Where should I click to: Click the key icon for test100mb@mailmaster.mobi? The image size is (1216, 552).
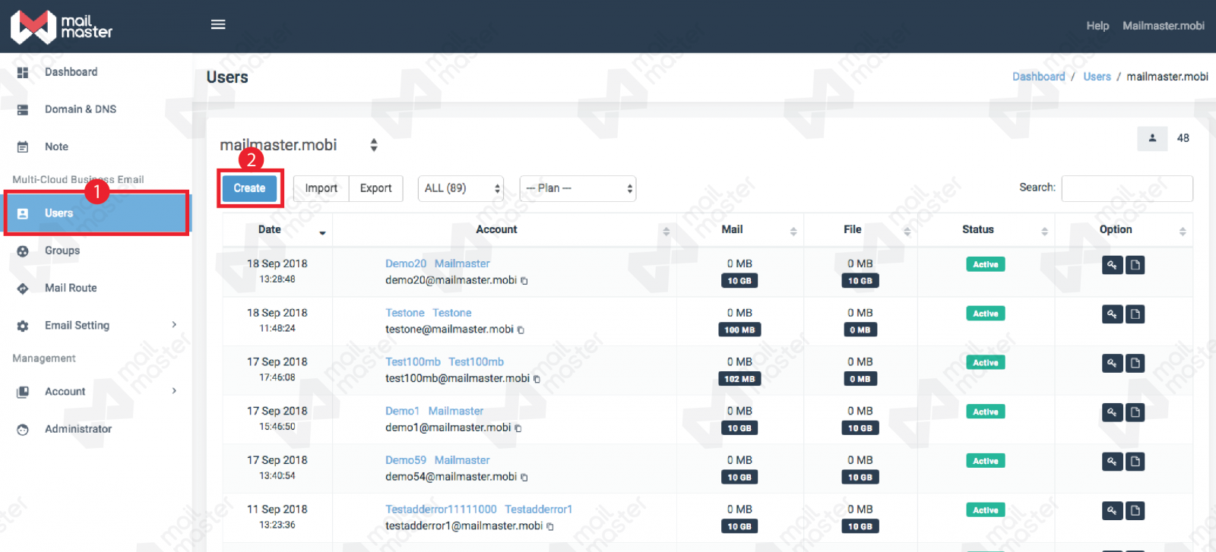point(1112,363)
